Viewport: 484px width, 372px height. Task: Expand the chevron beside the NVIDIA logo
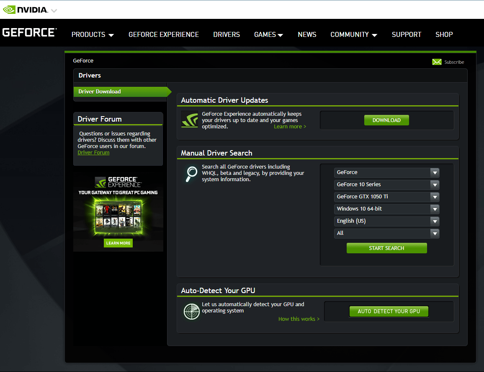tap(54, 10)
